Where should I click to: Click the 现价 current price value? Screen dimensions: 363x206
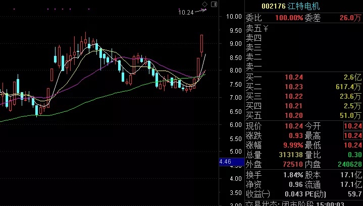pos(295,126)
